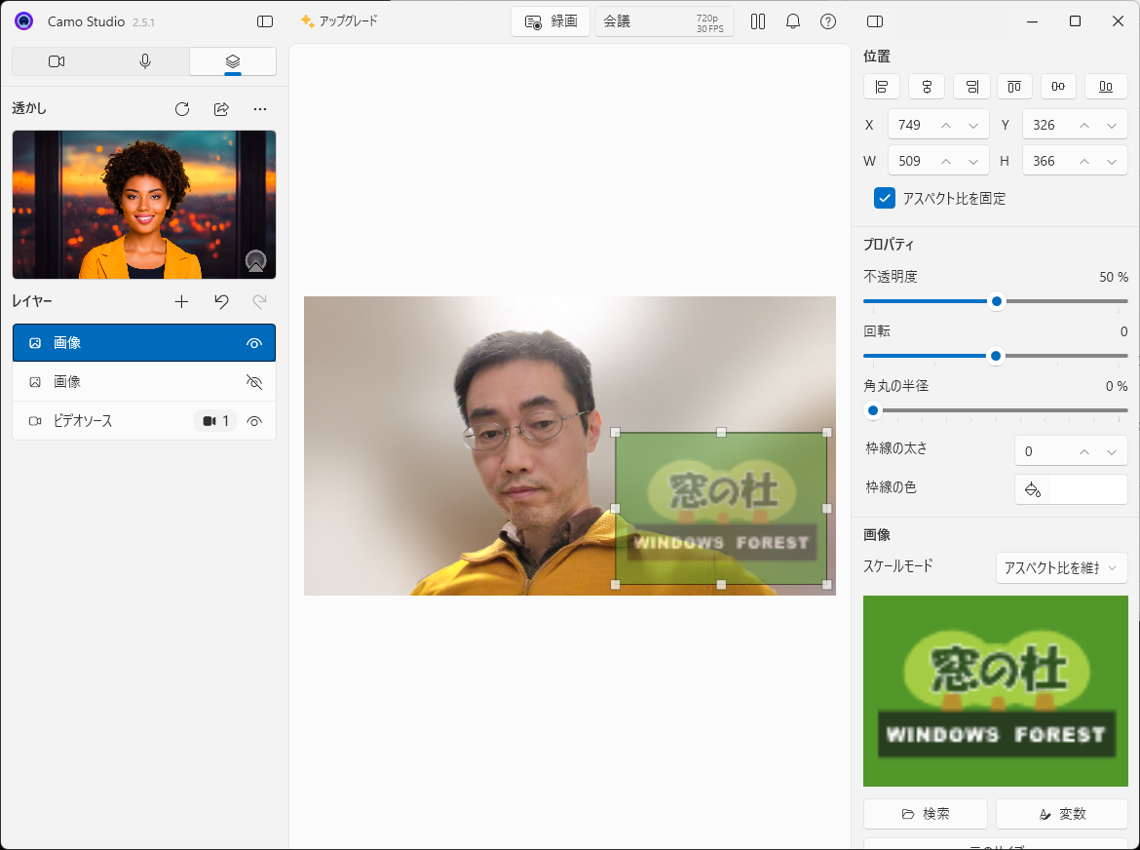1140x850 pixels.
Task: Open the microphone settings icon
Action: coord(144,60)
